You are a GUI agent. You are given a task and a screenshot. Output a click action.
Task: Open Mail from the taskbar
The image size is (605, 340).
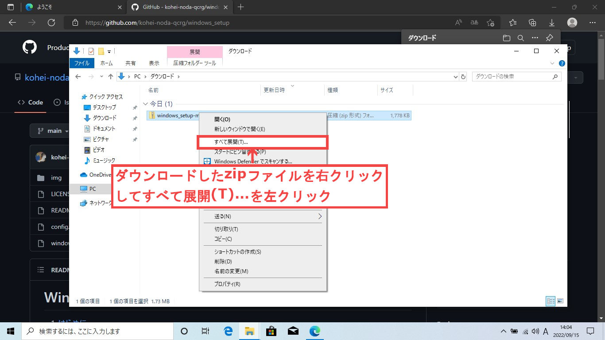(x=293, y=331)
